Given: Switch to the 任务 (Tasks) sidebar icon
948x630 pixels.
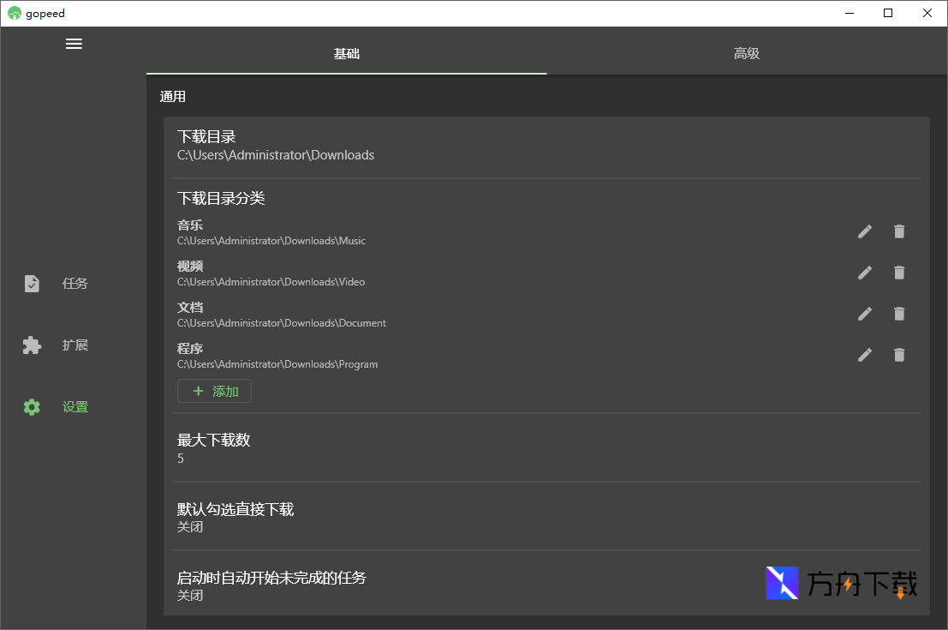Looking at the screenshot, I should click(x=53, y=283).
